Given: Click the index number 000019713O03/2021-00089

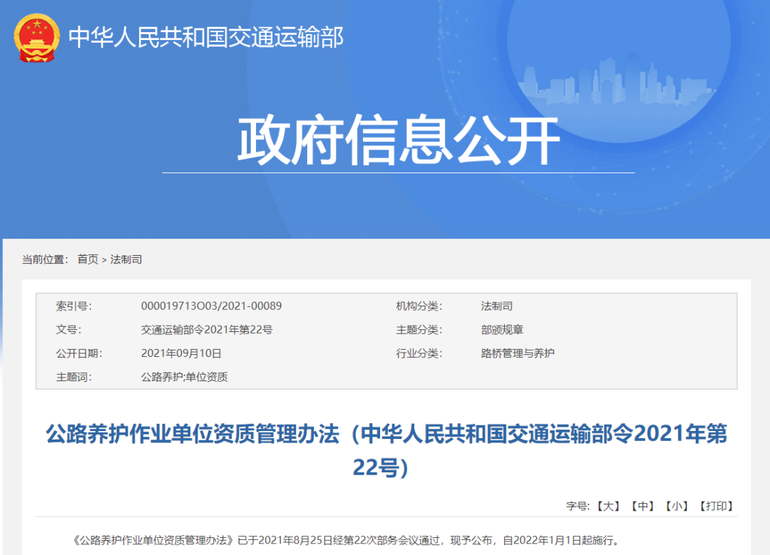Looking at the screenshot, I should pos(211,306).
